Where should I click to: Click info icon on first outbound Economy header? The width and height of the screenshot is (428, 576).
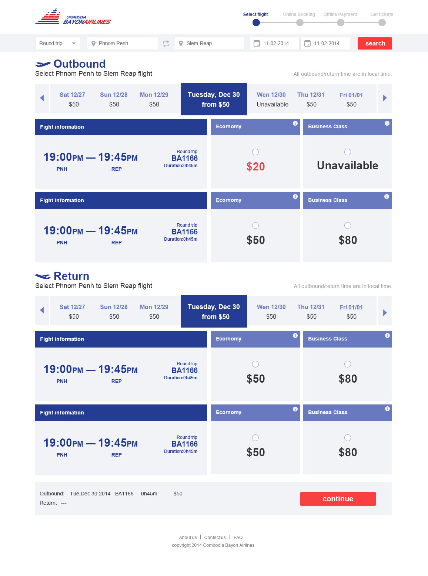pos(295,123)
